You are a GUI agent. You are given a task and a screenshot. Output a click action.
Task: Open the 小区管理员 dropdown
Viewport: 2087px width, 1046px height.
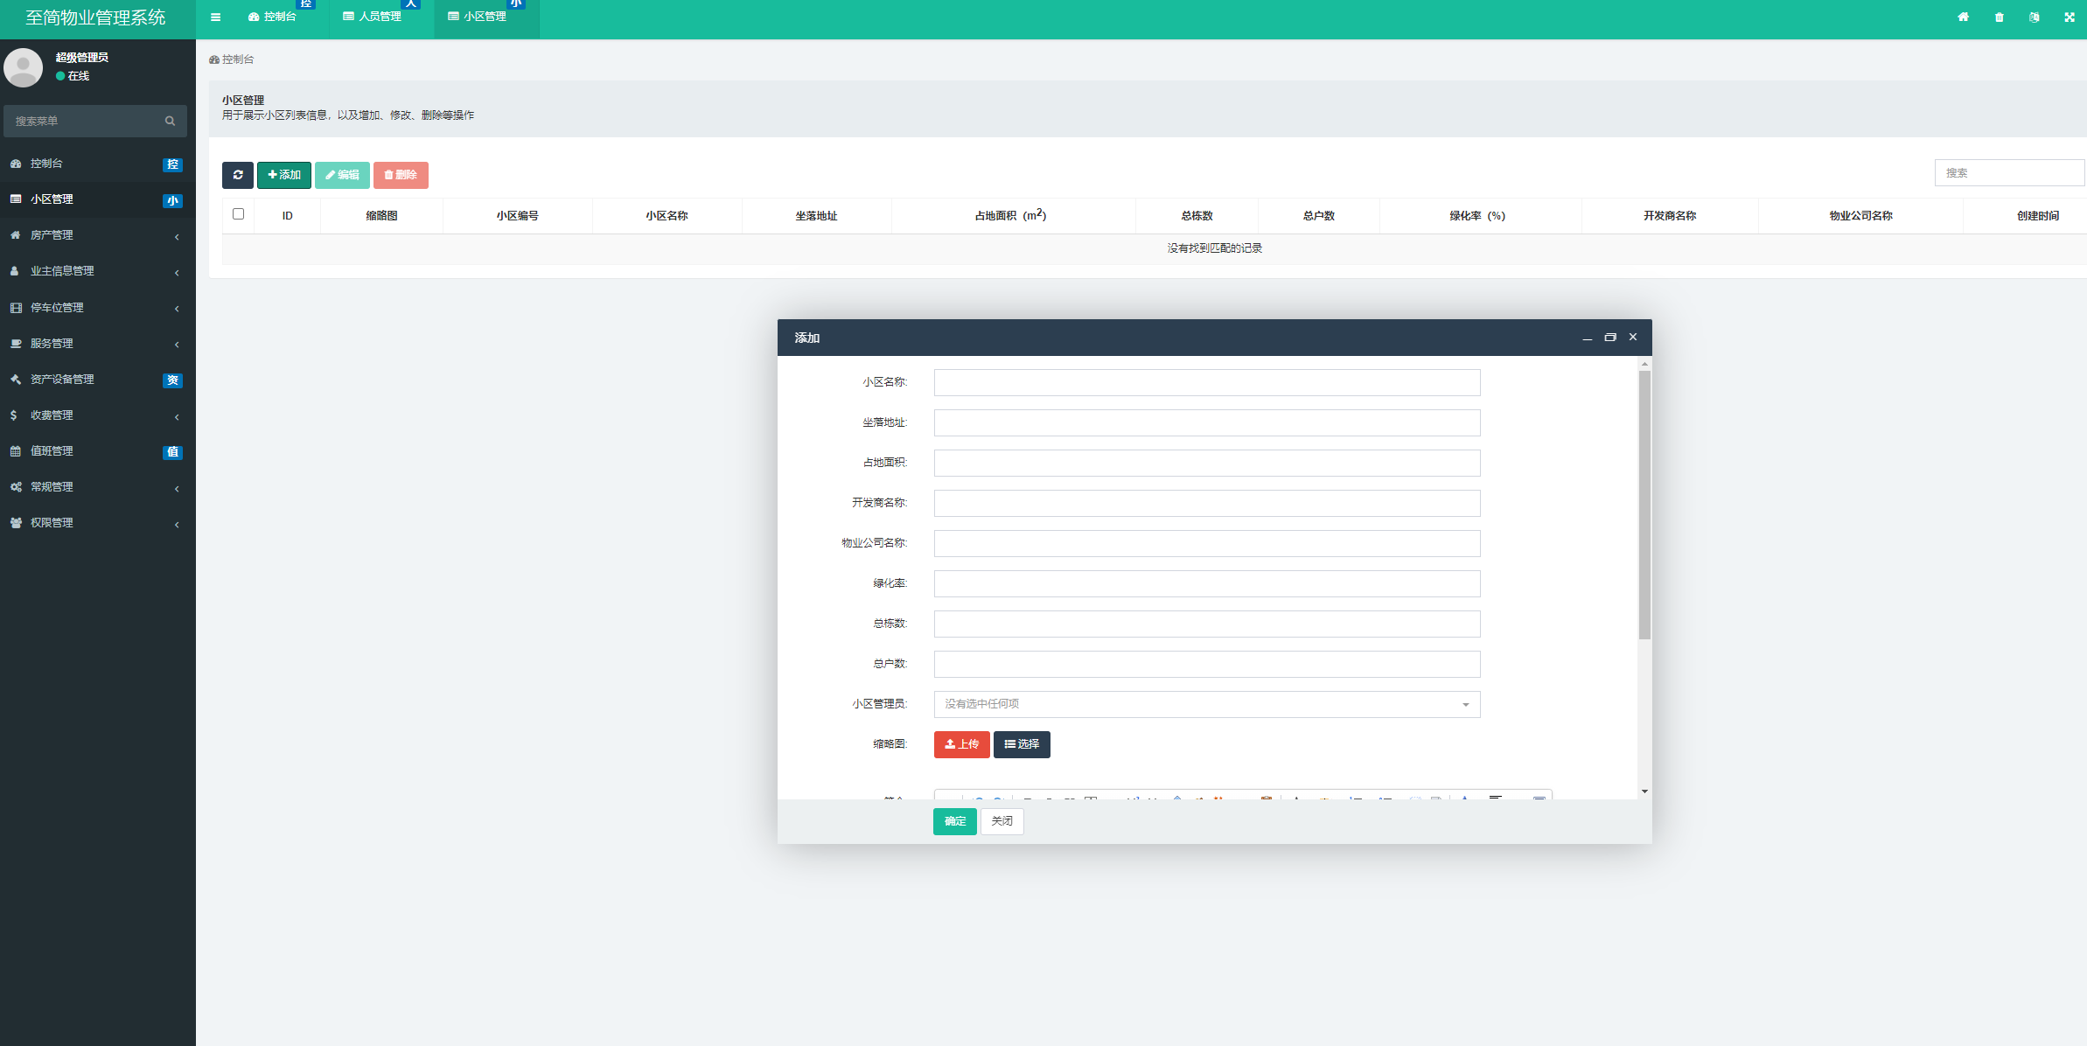(x=1206, y=704)
